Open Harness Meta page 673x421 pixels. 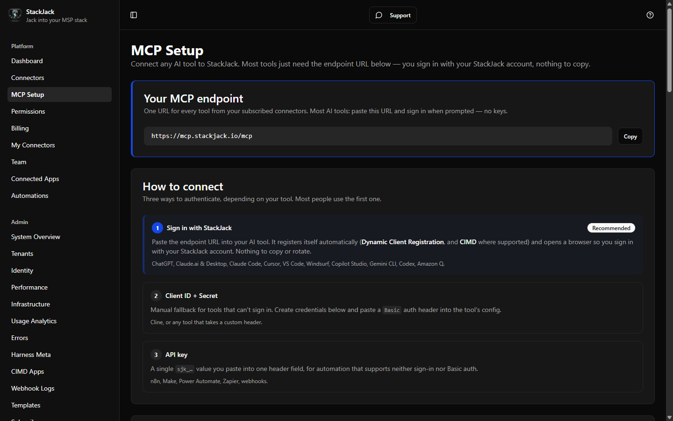click(x=59, y=355)
